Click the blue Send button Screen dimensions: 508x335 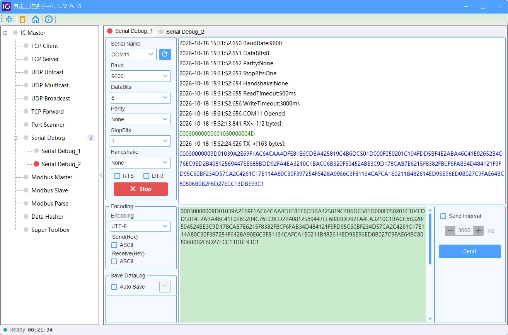tap(470, 251)
